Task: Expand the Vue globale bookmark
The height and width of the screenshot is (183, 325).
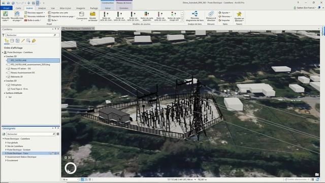Action: point(6,143)
